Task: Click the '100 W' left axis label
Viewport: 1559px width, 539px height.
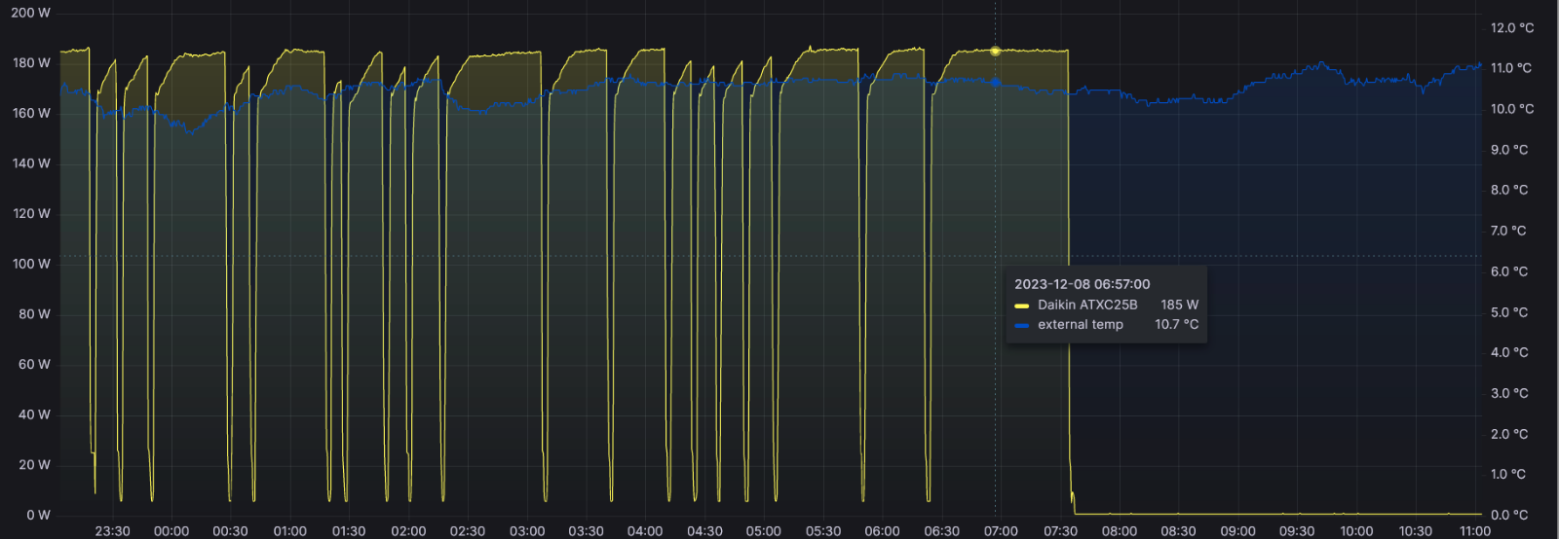Action: (x=31, y=264)
